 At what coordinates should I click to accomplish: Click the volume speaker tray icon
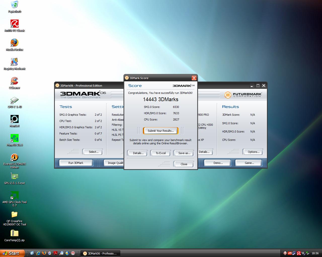[303, 253]
